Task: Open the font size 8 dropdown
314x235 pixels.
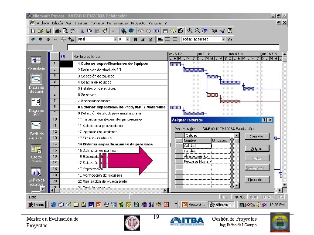Action: pyautogui.click(x=128, y=39)
